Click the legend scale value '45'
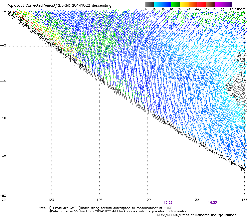Image resolution: width=247 pixels, height=217 pixels. [223, 9]
